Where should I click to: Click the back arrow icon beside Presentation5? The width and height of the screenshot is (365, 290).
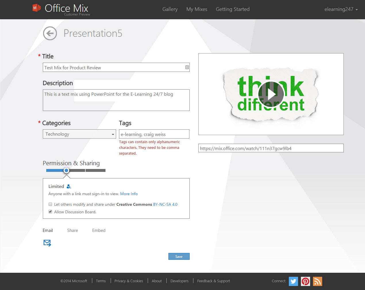pyautogui.click(x=50, y=33)
